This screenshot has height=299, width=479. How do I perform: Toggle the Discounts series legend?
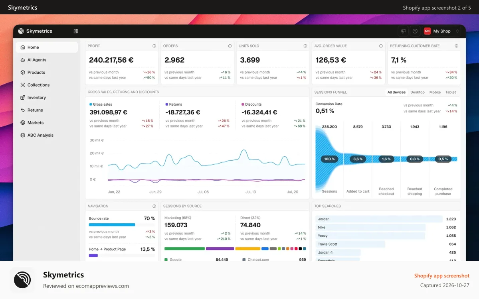[251, 104]
